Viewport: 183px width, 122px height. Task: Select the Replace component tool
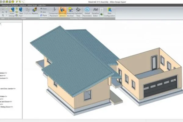(x=35, y=11)
